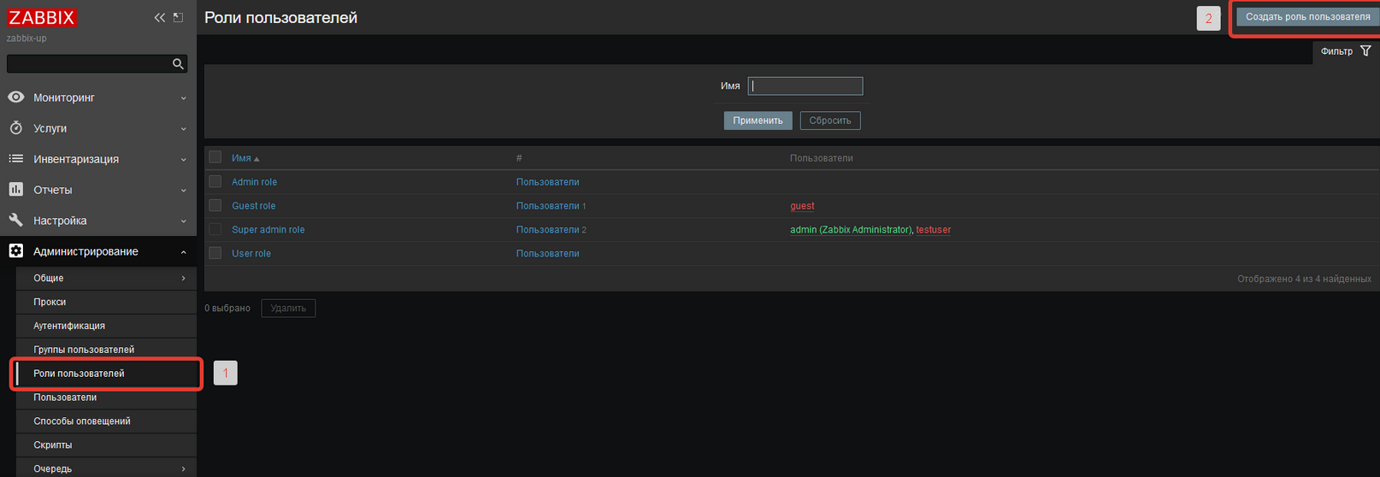Check the Admin role checkbox

coord(215,181)
